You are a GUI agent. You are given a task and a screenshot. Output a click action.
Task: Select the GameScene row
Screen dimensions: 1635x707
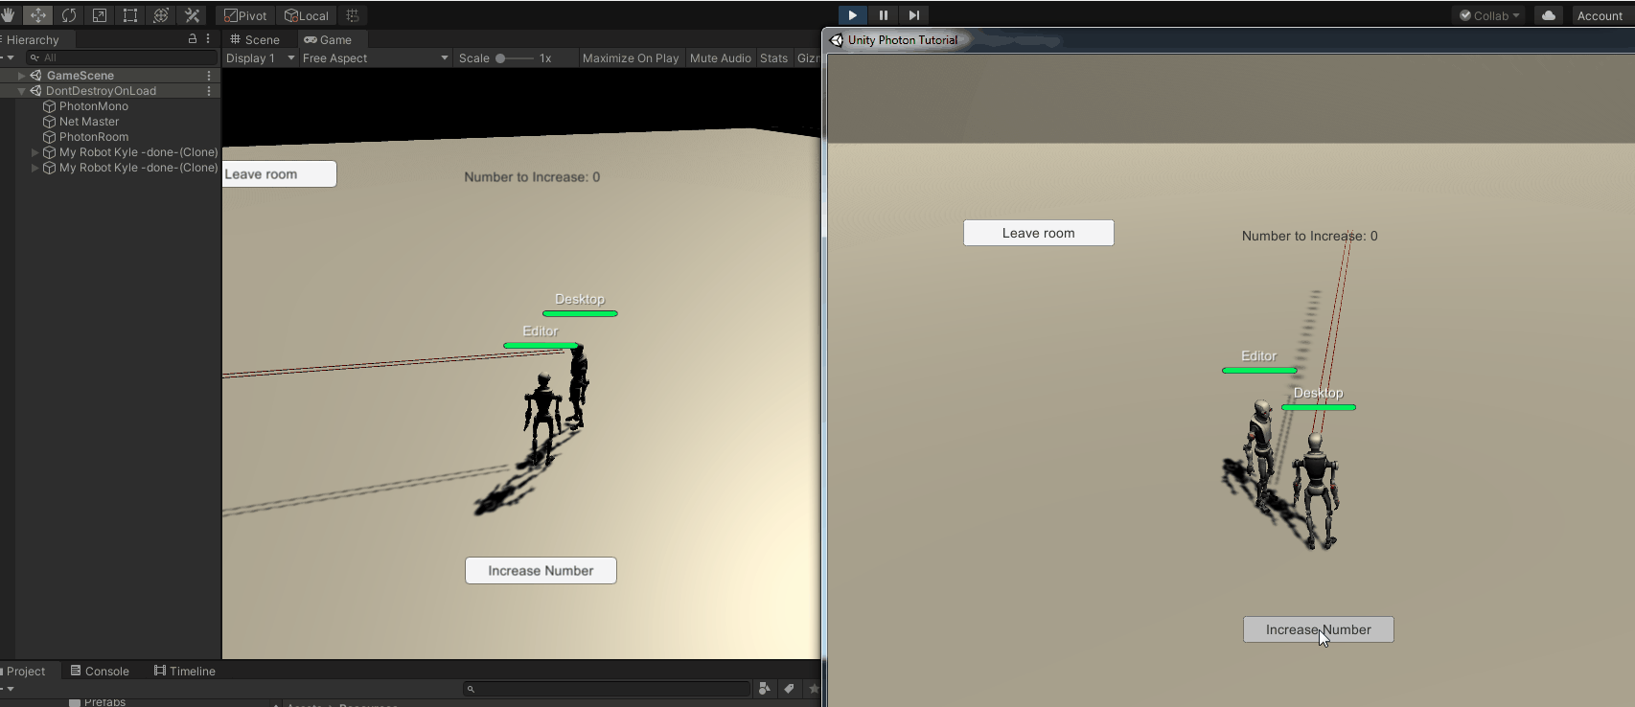pyautogui.click(x=110, y=76)
